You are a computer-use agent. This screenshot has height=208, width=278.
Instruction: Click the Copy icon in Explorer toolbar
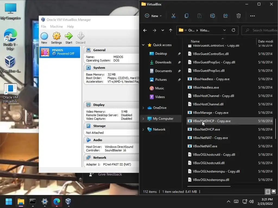(187, 16)
